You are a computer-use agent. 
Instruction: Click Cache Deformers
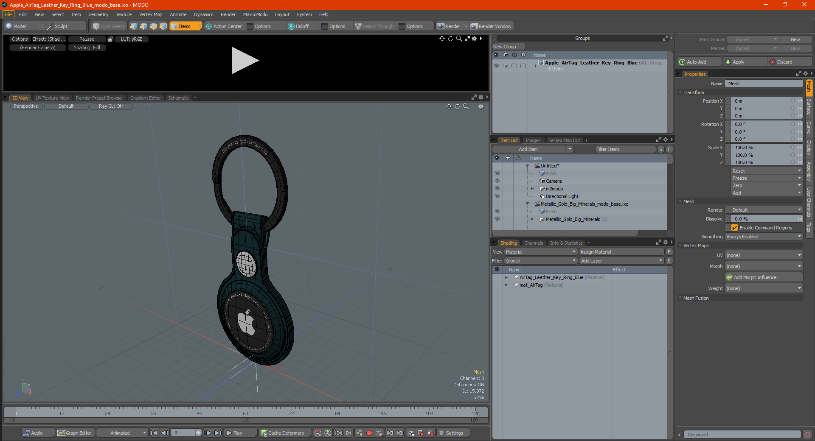(x=285, y=433)
